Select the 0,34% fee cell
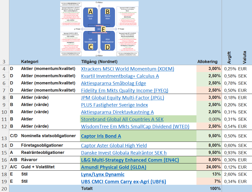252x192 pixels. click(230, 181)
